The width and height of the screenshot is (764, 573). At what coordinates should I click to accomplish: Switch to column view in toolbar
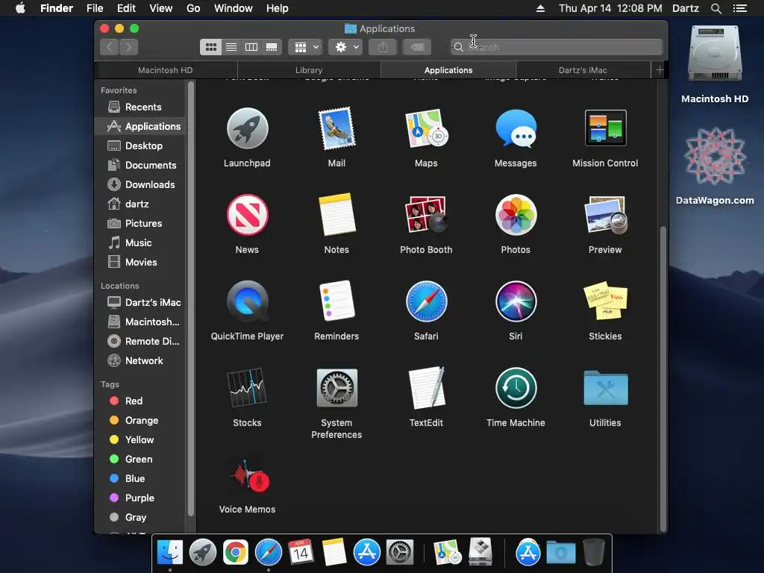tap(251, 47)
